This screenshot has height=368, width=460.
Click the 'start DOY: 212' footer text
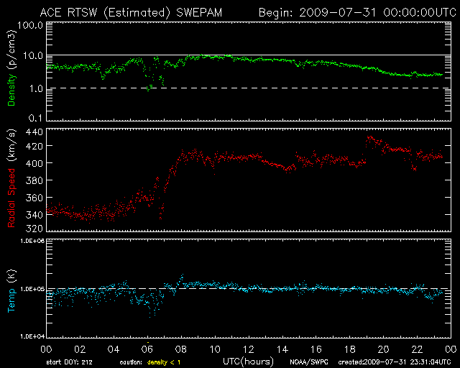pos(69,362)
